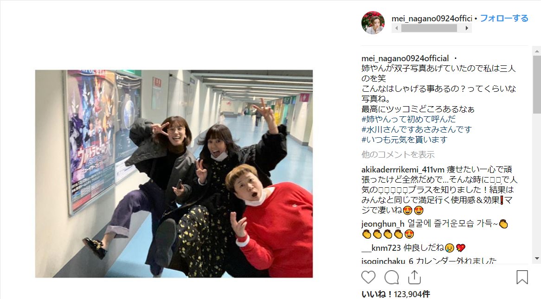
Task: Expand other comments via 他のコメントを表示
Action: click(x=398, y=154)
